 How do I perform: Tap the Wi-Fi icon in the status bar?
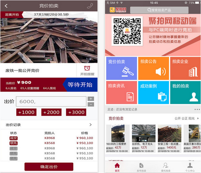coord(121,3)
